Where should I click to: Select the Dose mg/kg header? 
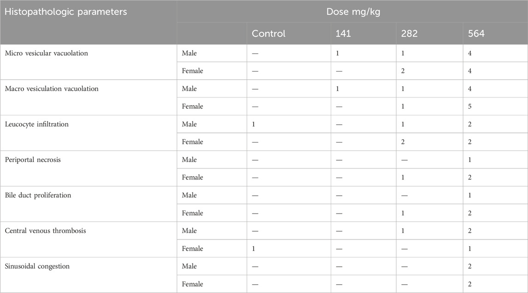353,12
